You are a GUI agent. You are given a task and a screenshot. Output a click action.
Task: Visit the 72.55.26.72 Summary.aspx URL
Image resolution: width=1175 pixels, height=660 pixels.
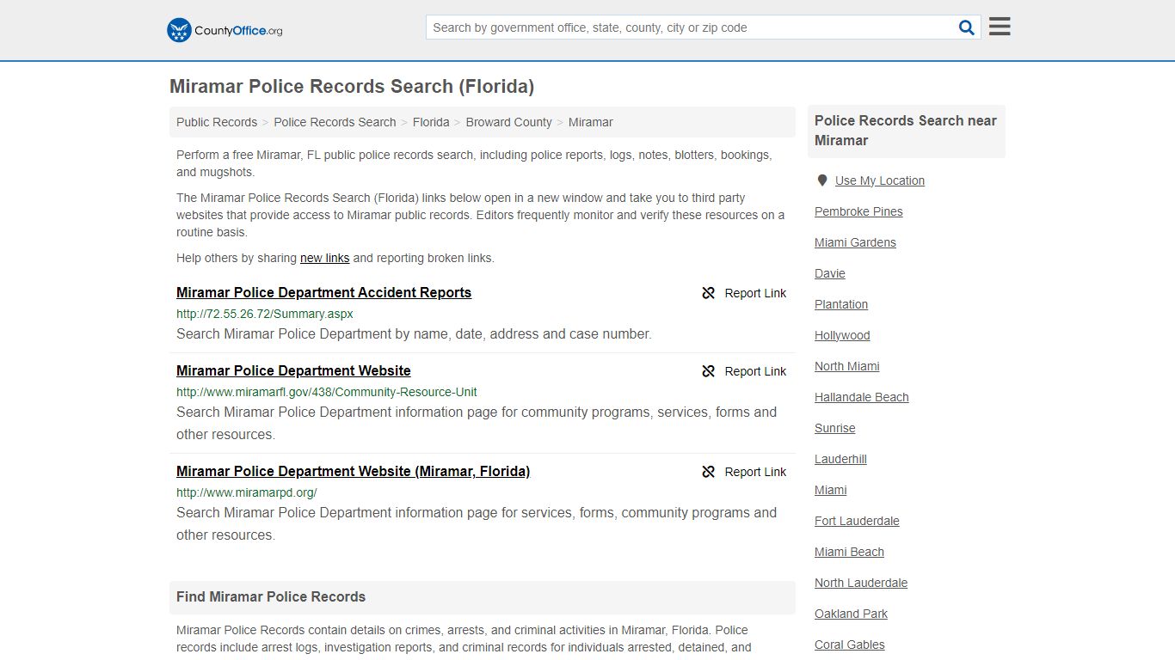pos(265,314)
